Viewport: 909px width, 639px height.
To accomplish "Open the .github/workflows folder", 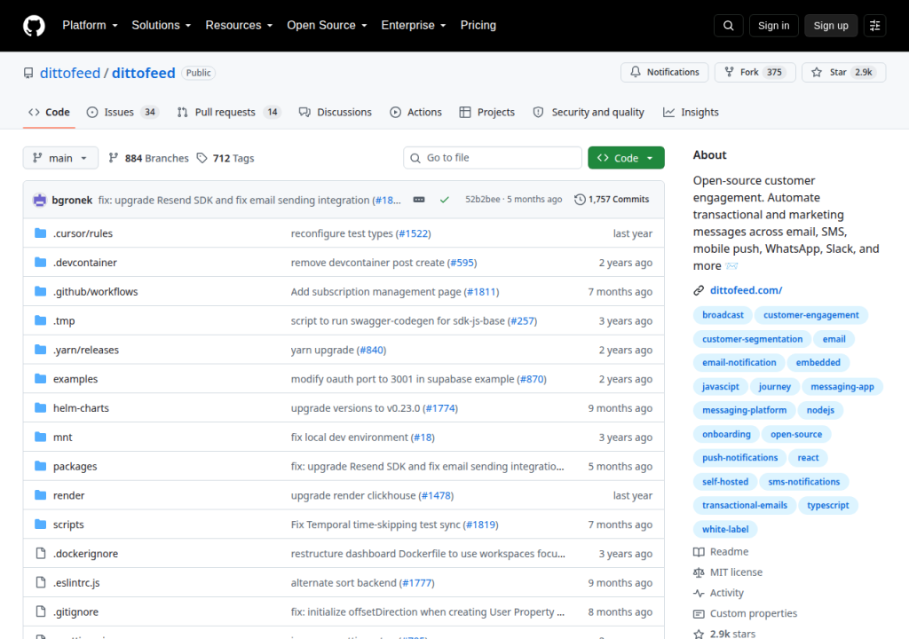I will [x=96, y=292].
